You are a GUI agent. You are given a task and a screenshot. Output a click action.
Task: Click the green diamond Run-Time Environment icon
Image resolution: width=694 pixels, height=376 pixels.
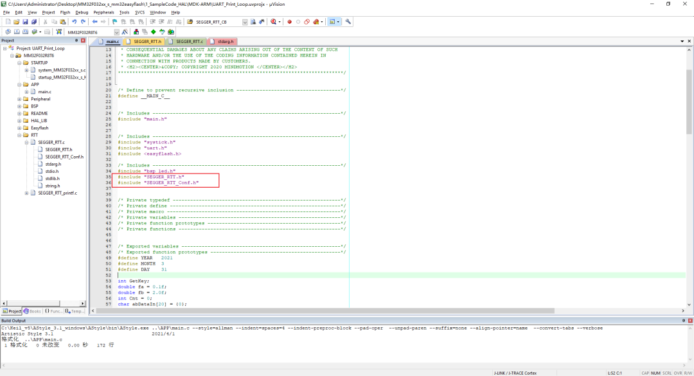tap(153, 32)
